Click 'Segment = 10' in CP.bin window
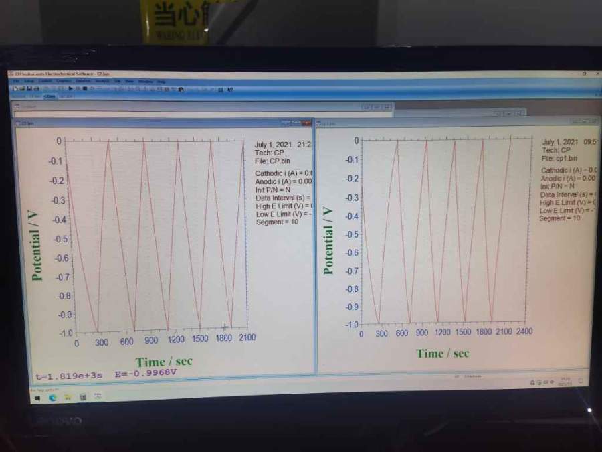Image resolution: width=602 pixels, height=452 pixels. click(277, 222)
